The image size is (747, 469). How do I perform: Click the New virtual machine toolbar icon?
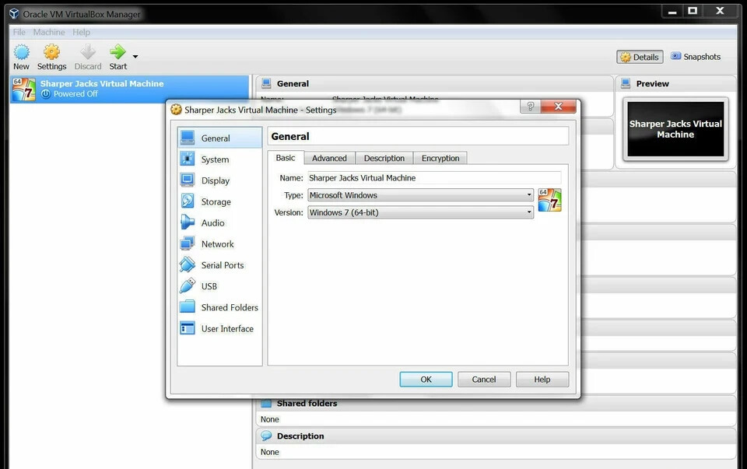point(22,52)
